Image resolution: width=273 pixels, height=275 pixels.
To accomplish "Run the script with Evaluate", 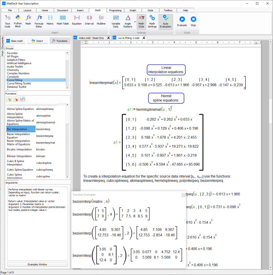I will [182, 21].
